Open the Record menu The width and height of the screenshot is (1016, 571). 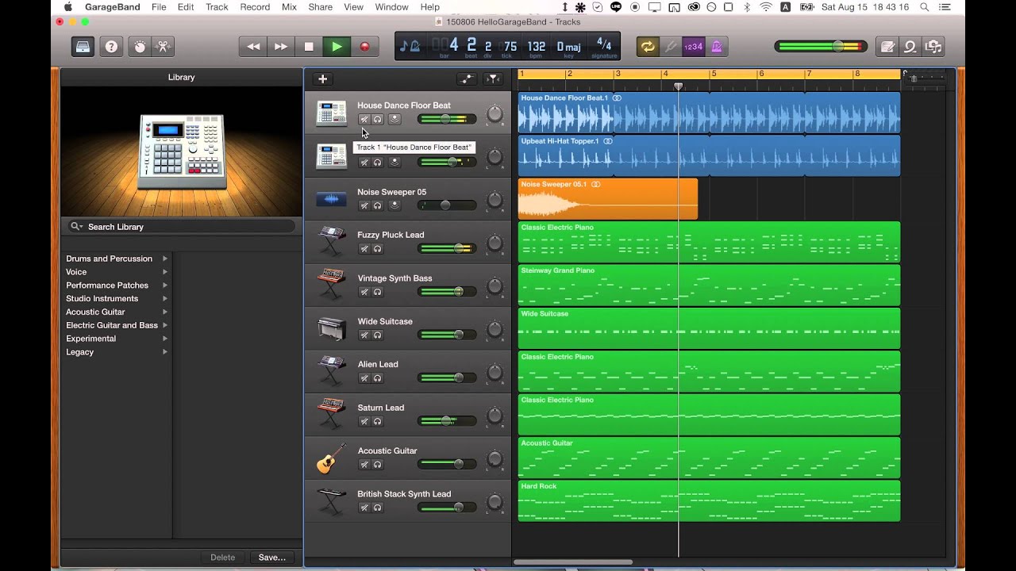(x=255, y=7)
